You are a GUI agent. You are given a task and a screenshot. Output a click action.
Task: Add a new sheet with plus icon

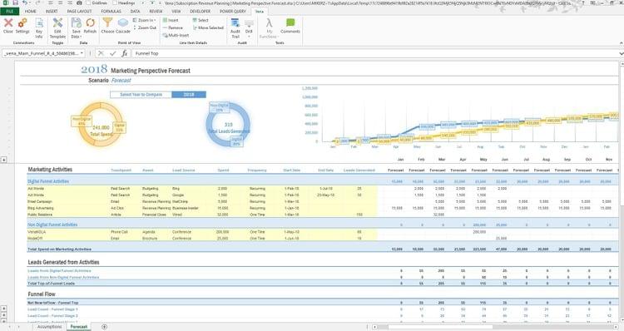point(104,327)
